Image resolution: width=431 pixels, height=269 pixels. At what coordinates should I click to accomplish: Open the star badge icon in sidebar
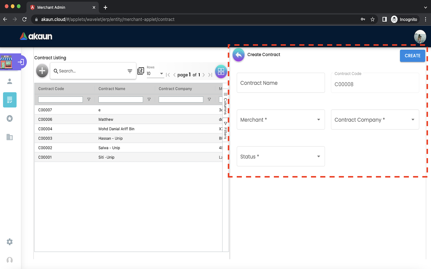coord(10,119)
